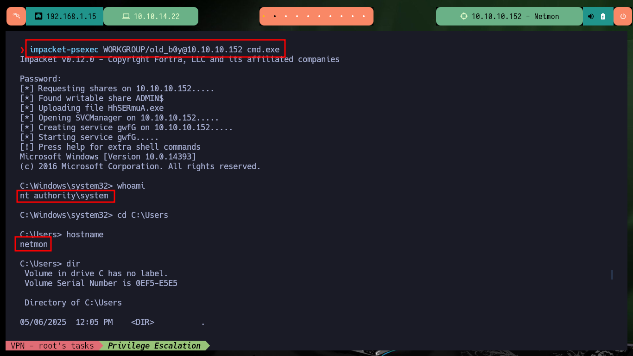Click the "C:\Users> dir" command line
This screenshot has width=633, height=356.
[x=50, y=264]
